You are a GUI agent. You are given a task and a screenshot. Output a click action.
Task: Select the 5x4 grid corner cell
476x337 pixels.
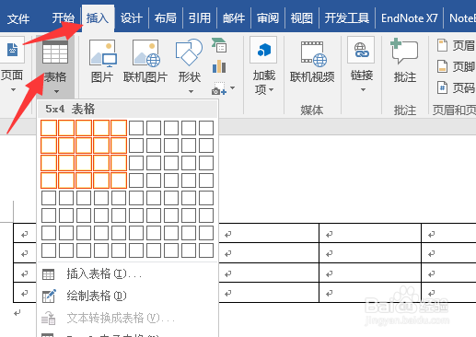point(119,180)
